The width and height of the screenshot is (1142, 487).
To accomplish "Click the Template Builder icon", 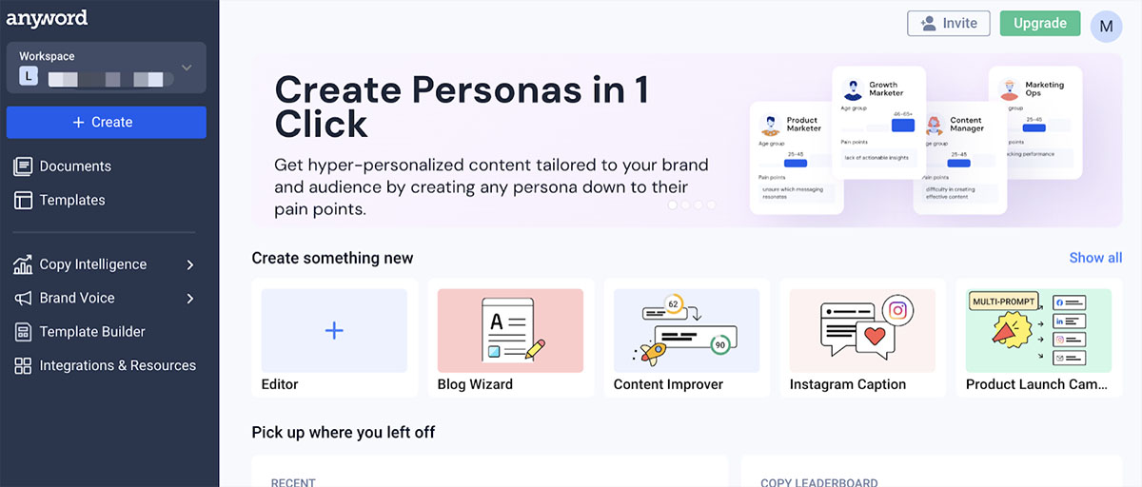I will click(24, 332).
